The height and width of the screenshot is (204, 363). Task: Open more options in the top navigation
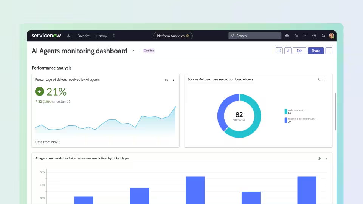[x=114, y=36]
